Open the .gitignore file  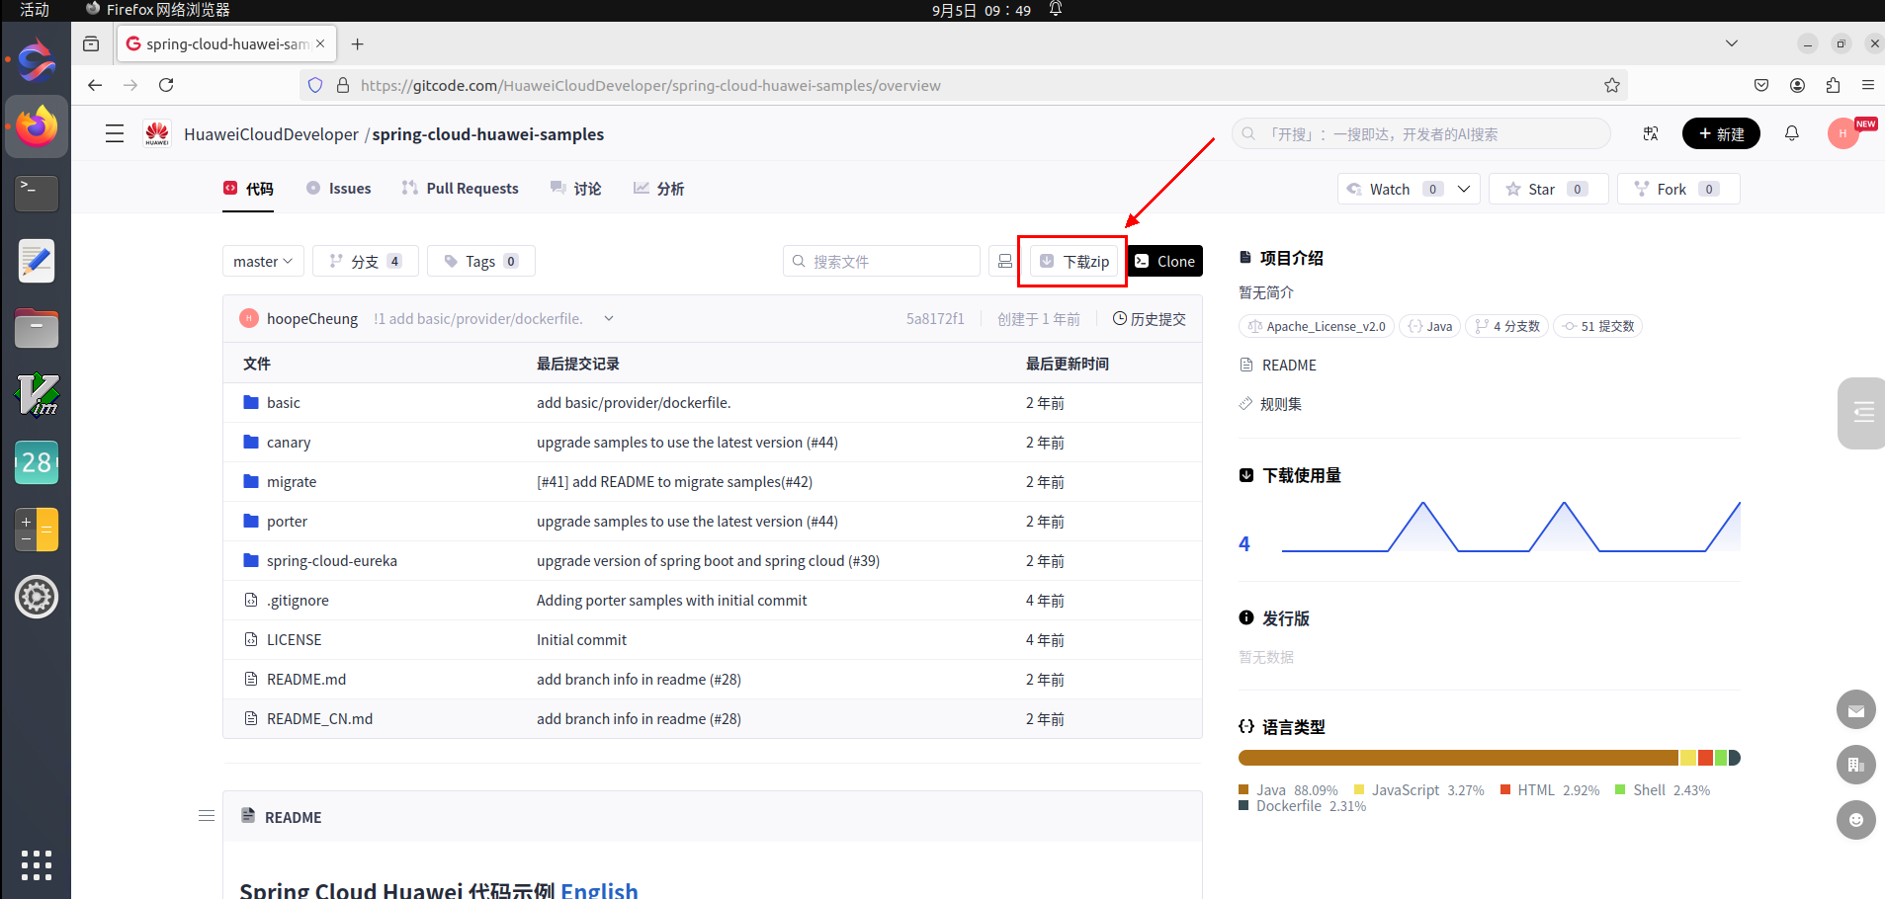pos(298,600)
